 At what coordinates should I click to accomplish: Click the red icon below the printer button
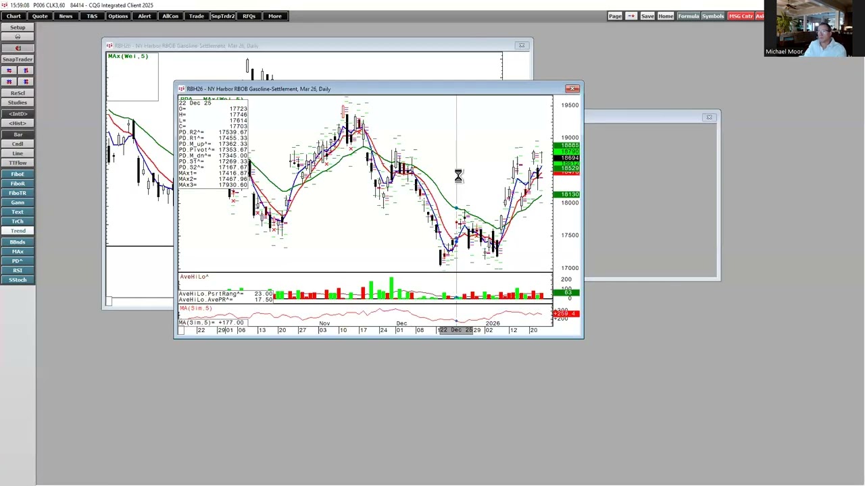(18, 48)
